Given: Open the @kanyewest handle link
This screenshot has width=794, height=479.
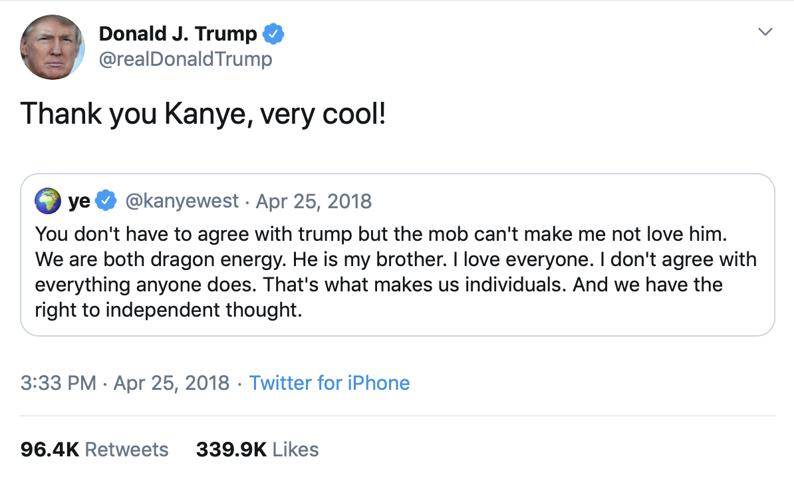Looking at the screenshot, I should (182, 201).
